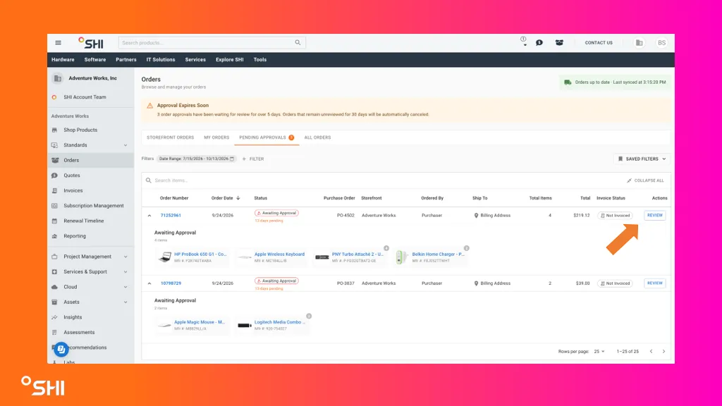Image resolution: width=722 pixels, height=406 pixels.
Task: Click the PNY Turbo Attaché product image
Action: click(x=322, y=257)
